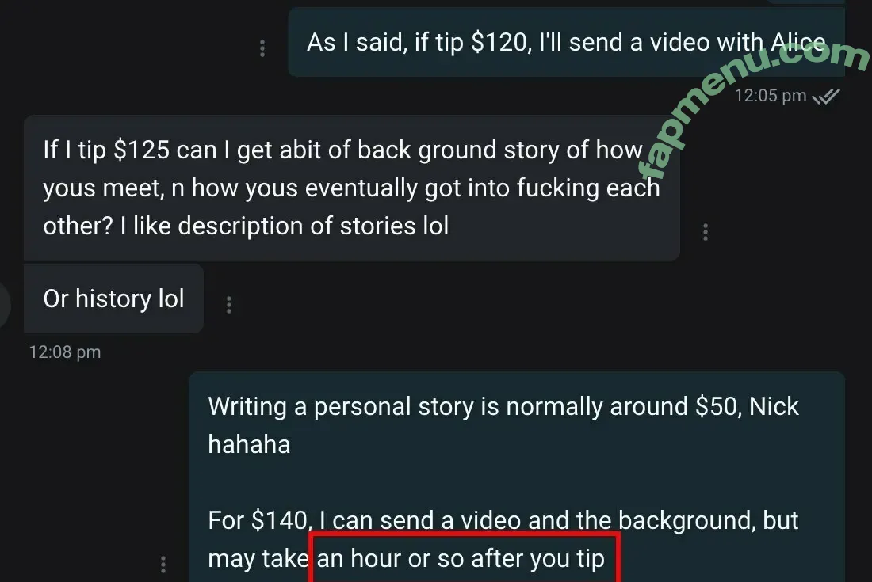Open options menu beside the $120 video message
This screenshot has height=582, width=872.
point(262,48)
